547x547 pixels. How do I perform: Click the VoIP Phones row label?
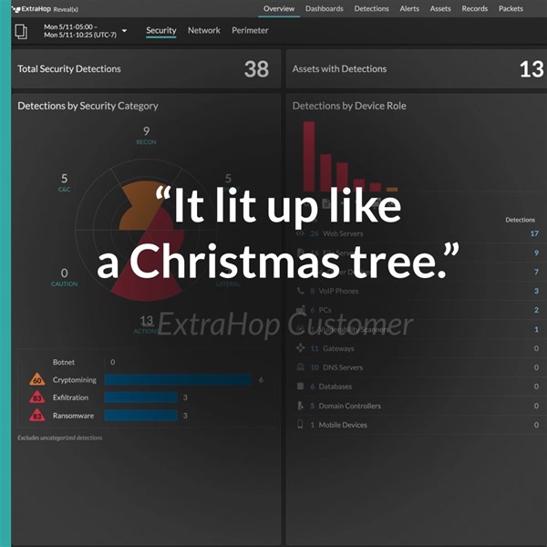tap(338, 291)
